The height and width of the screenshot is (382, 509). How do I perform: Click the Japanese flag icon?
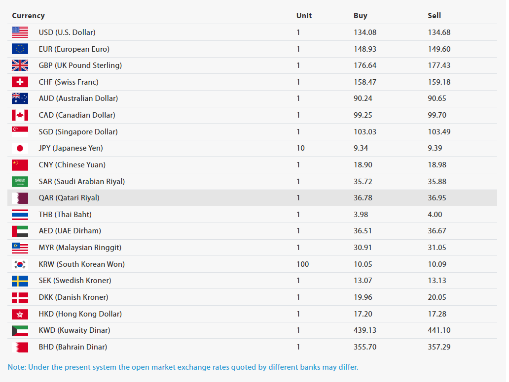pos(20,148)
